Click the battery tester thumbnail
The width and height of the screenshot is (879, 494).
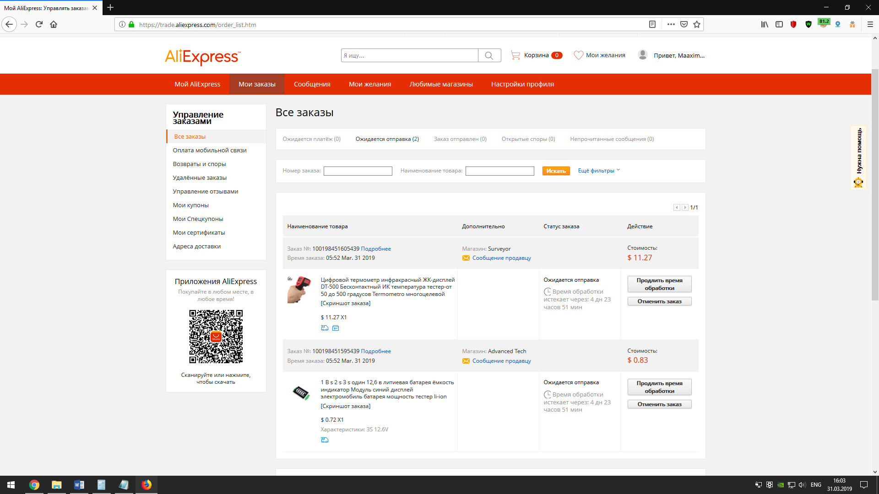[x=301, y=392]
